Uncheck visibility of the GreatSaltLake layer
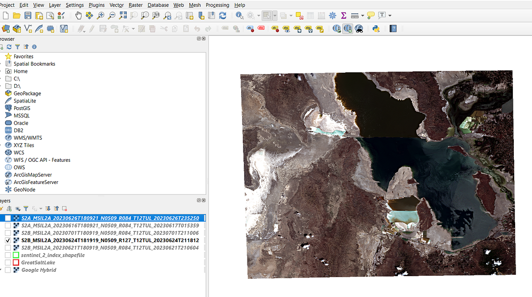This screenshot has height=297, width=532. [x=8, y=262]
